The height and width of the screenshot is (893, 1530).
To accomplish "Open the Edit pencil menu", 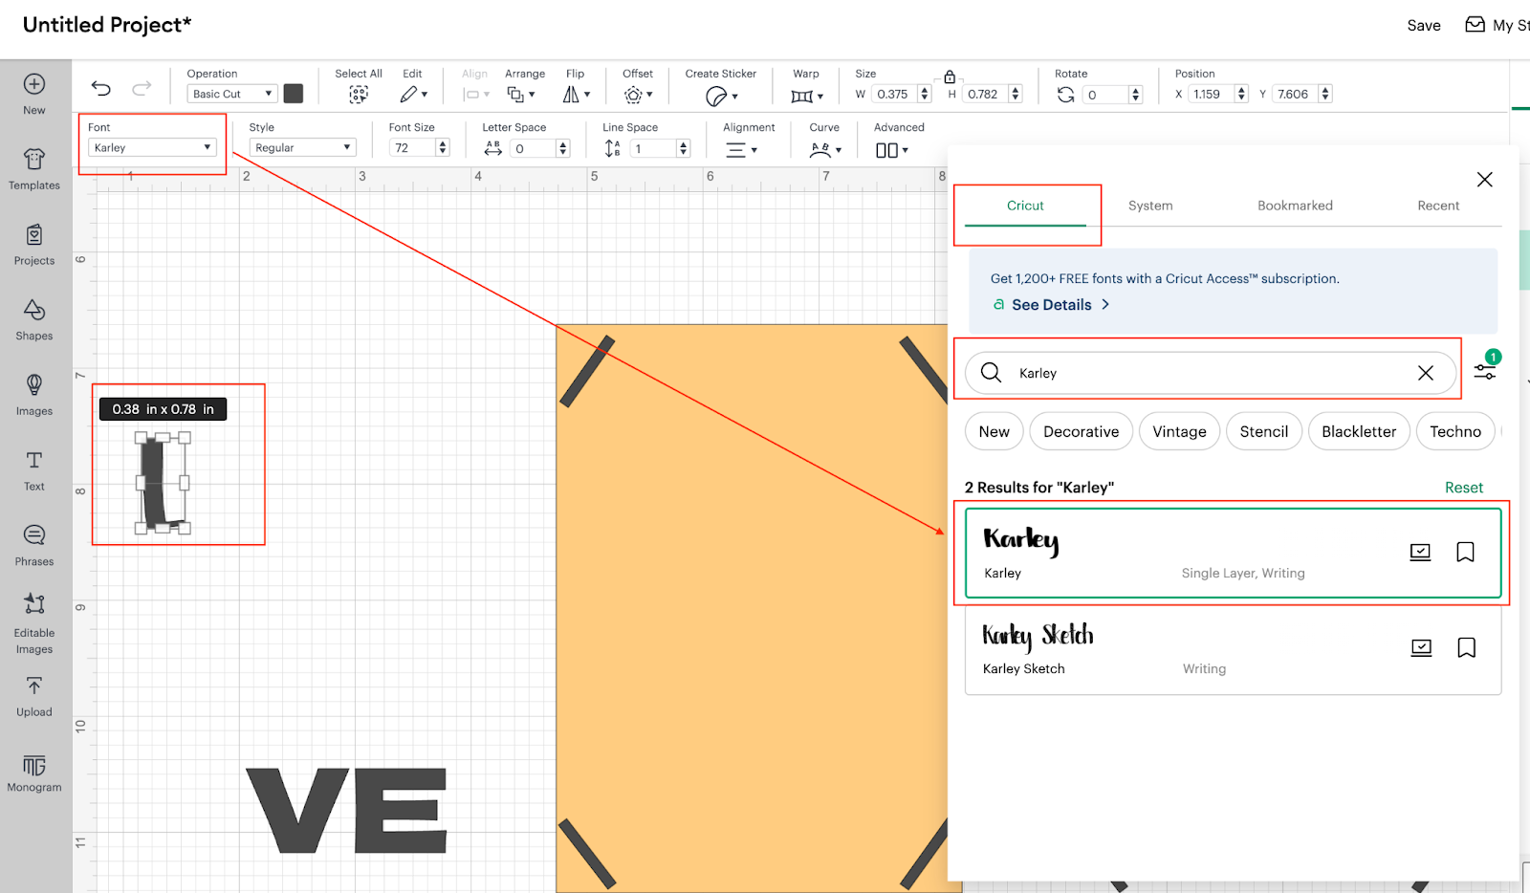I will pyautogui.click(x=413, y=94).
